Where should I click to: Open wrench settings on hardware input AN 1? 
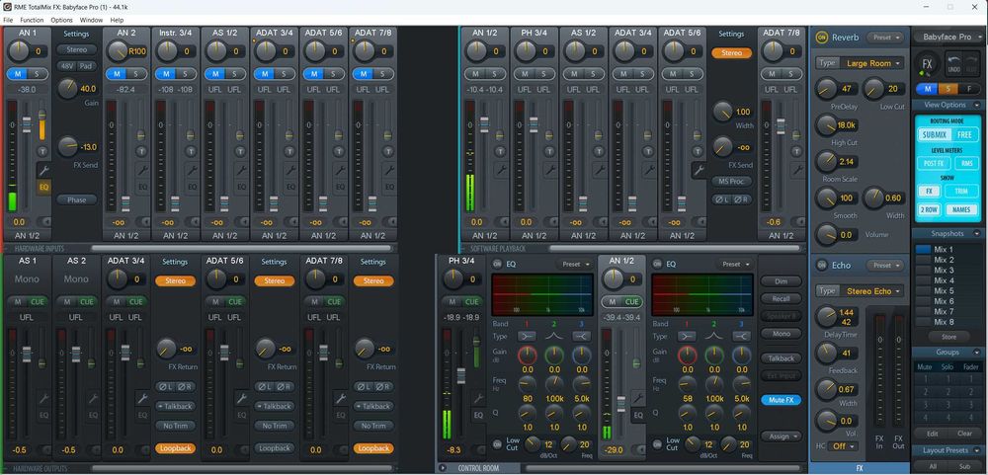point(43,170)
